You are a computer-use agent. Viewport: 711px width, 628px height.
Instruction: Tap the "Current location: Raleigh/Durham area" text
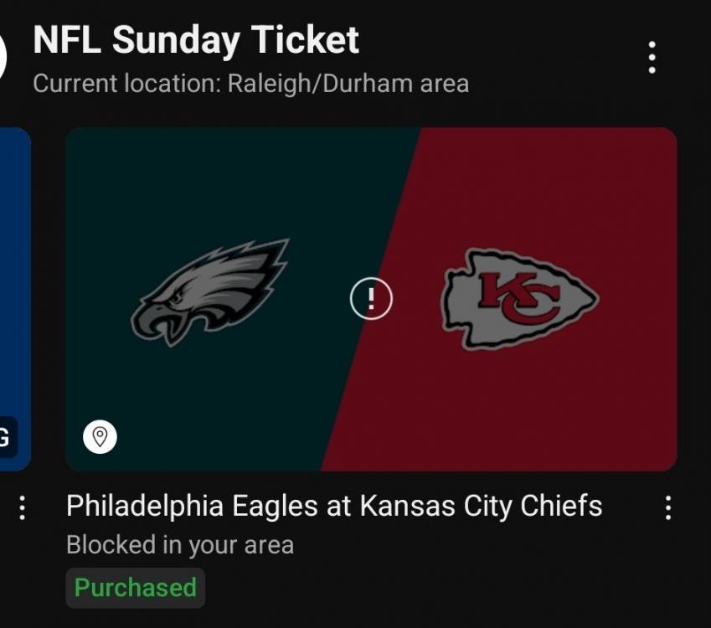point(250,84)
